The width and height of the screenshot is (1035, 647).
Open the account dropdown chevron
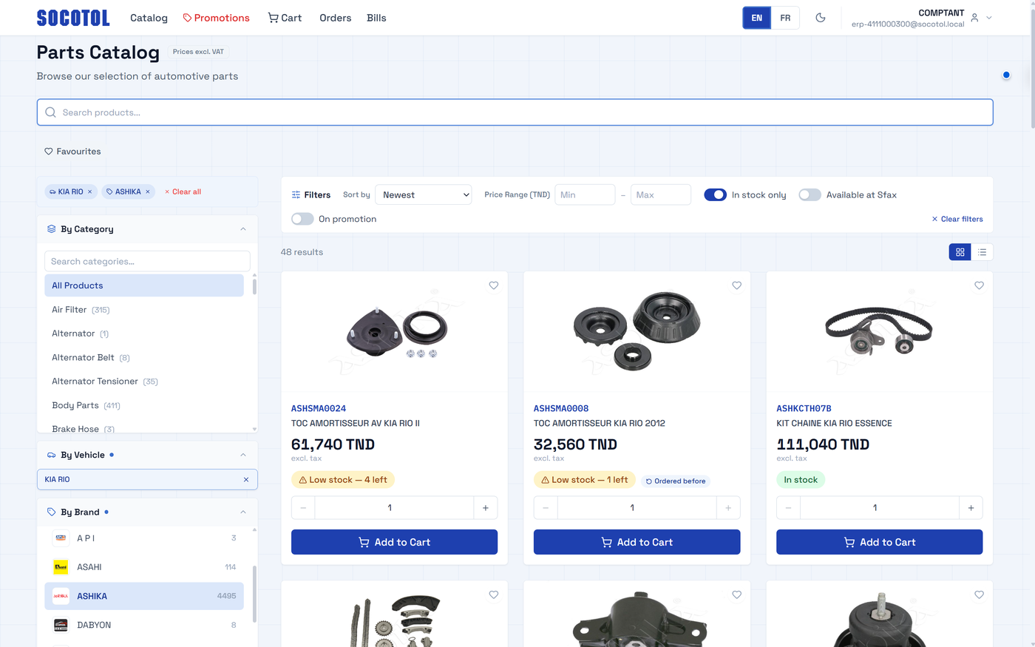point(989,18)
